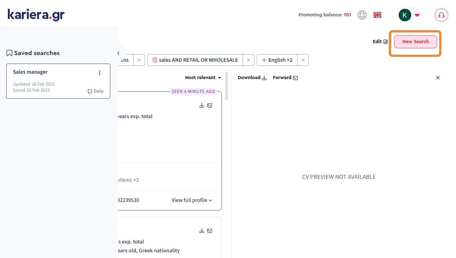Download the previewed CV
The image size is (456, 258).
click(x=252, y=77)
